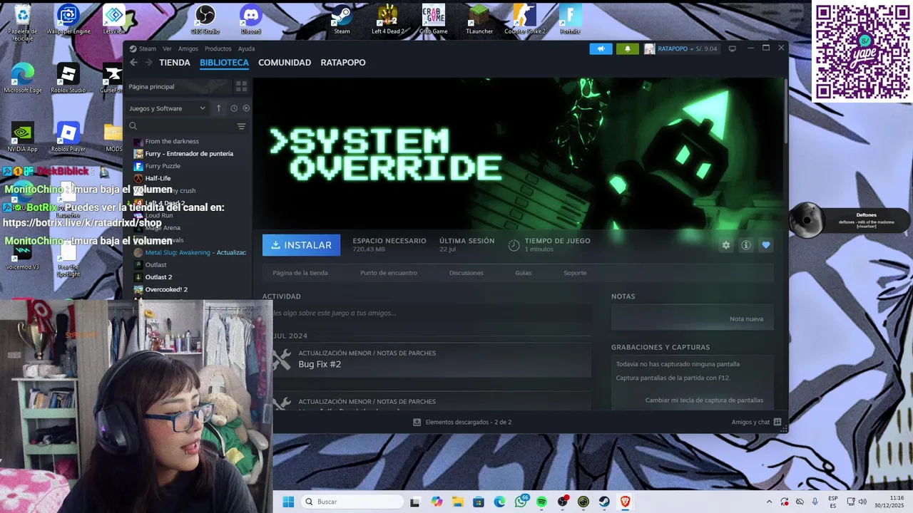Go to COMUNIDAD tab
The image size is (913, 513).
(x=285, y=63)
